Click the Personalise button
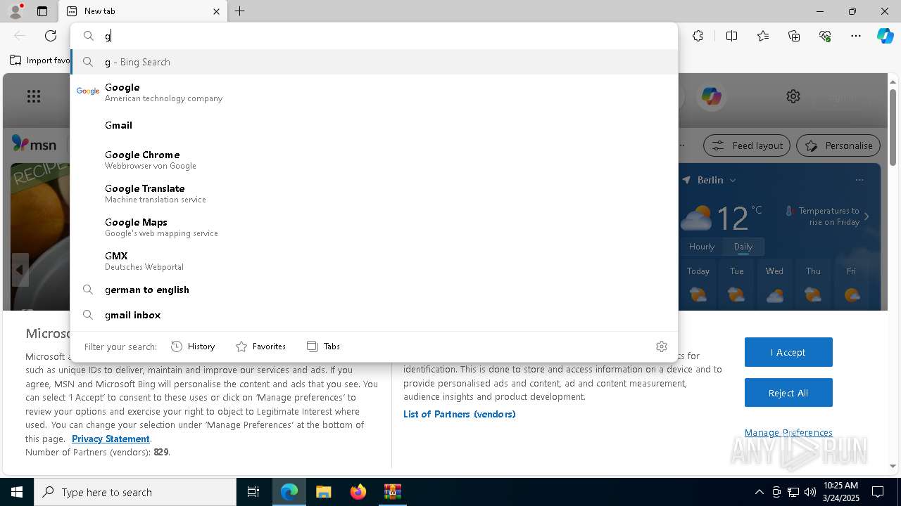The height and width of the screenshot is (506, 901). pos(838,145)
